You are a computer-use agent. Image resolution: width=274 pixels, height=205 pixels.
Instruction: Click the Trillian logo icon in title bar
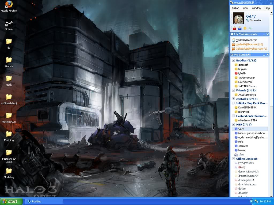[232, 2]
